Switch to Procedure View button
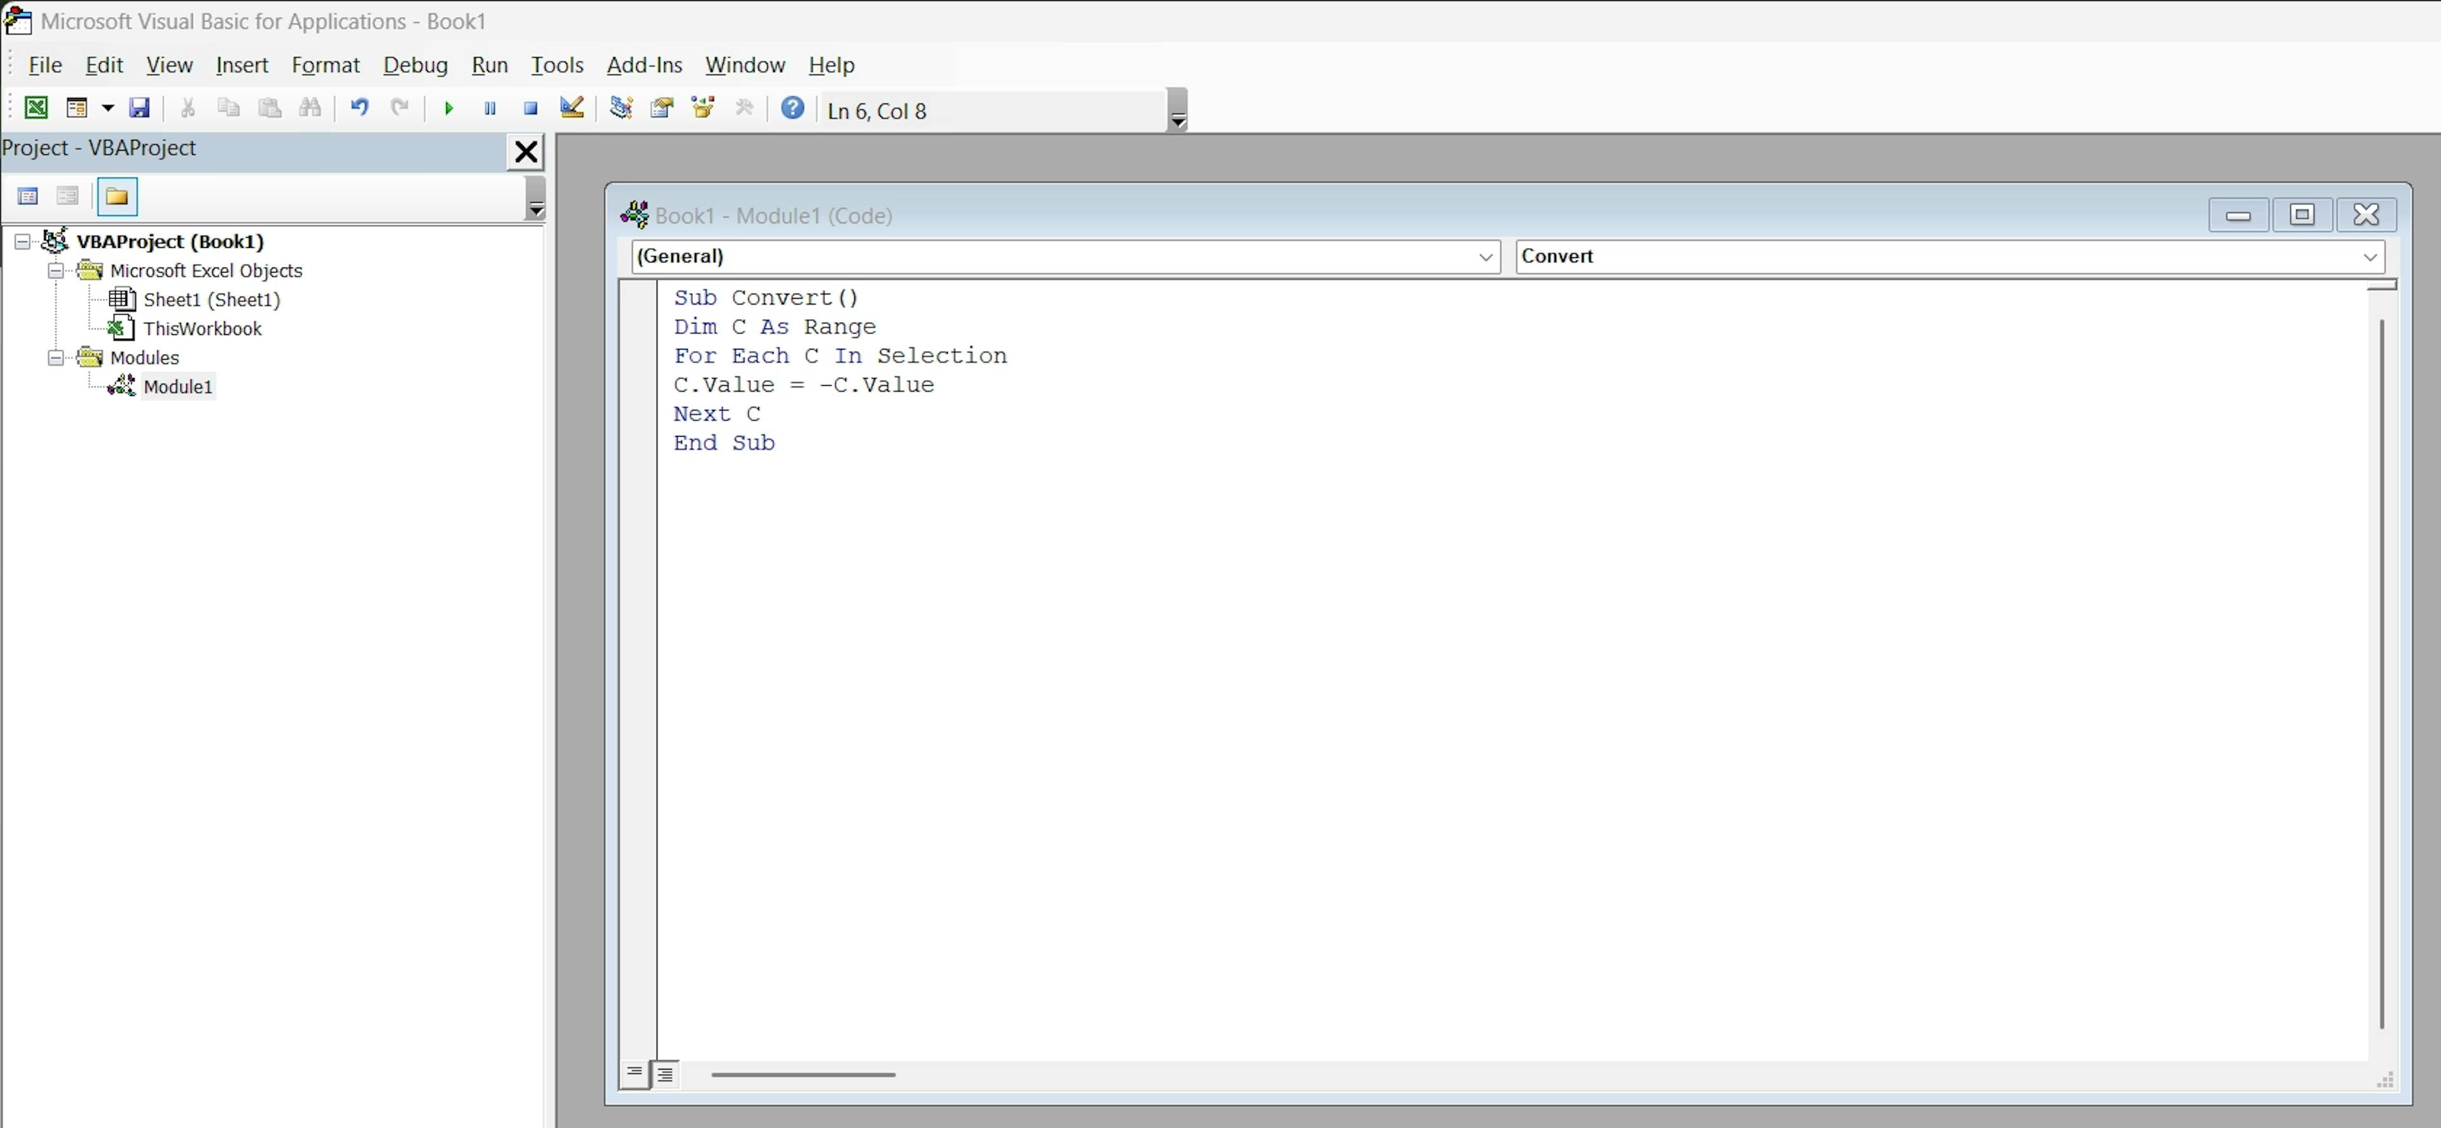Viewport: 2441px width, 1128px height. [635, 1074]
